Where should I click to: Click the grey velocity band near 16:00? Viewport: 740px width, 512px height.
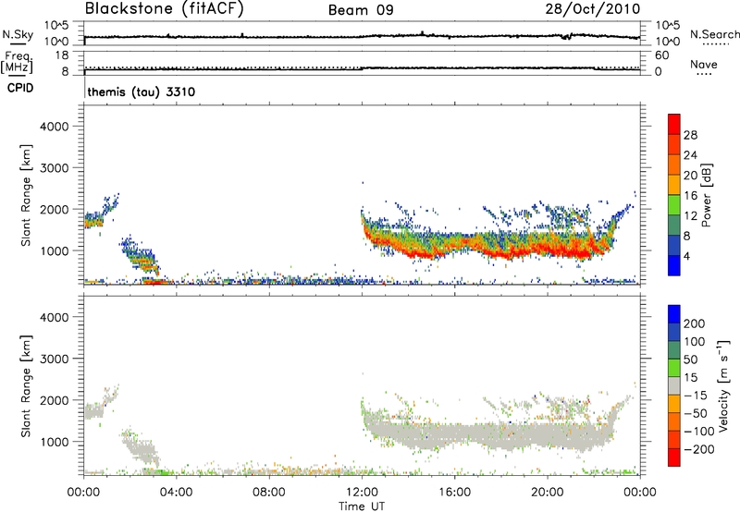454,434
